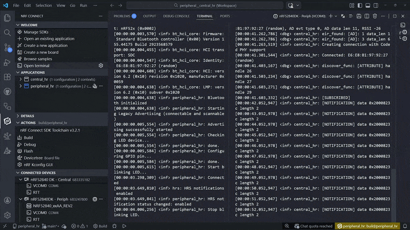Select NRF52840_xxAA_REV2 tree item

pos(53,206)
